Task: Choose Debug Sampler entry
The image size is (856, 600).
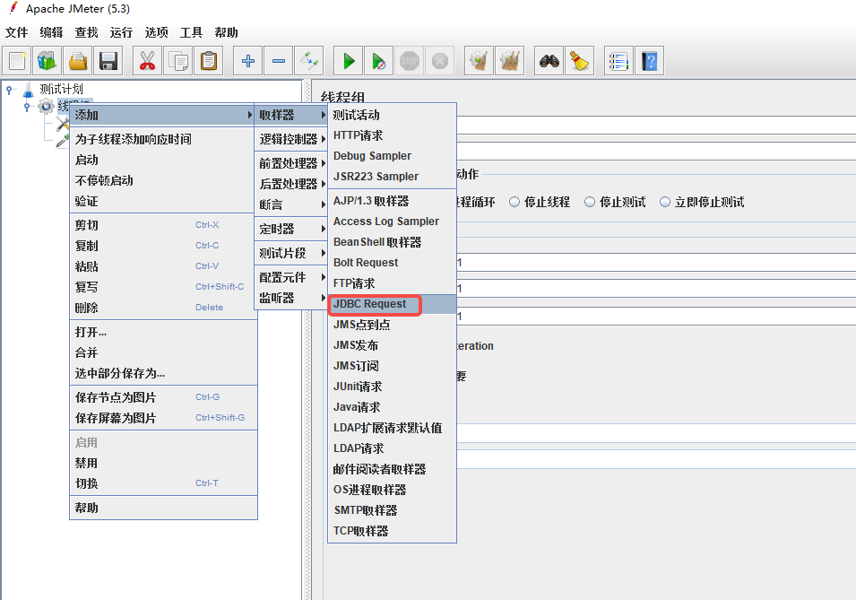Action: 392,156
